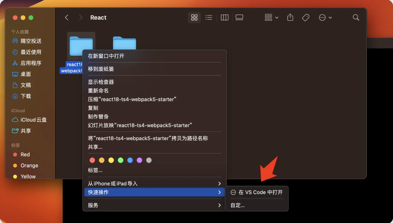This screenshot has width=393, height=223.
Task: Choose 复制 from context menu
Action: 154,108
